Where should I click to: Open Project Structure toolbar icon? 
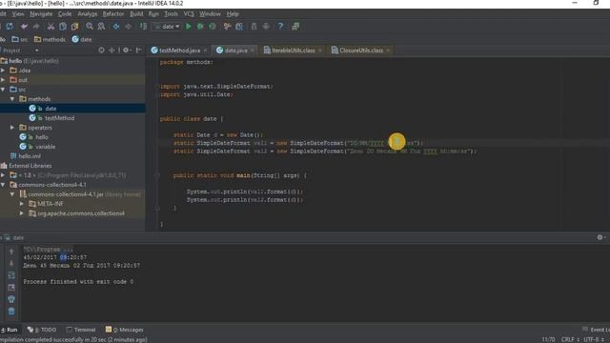click(x=239, y=27)
